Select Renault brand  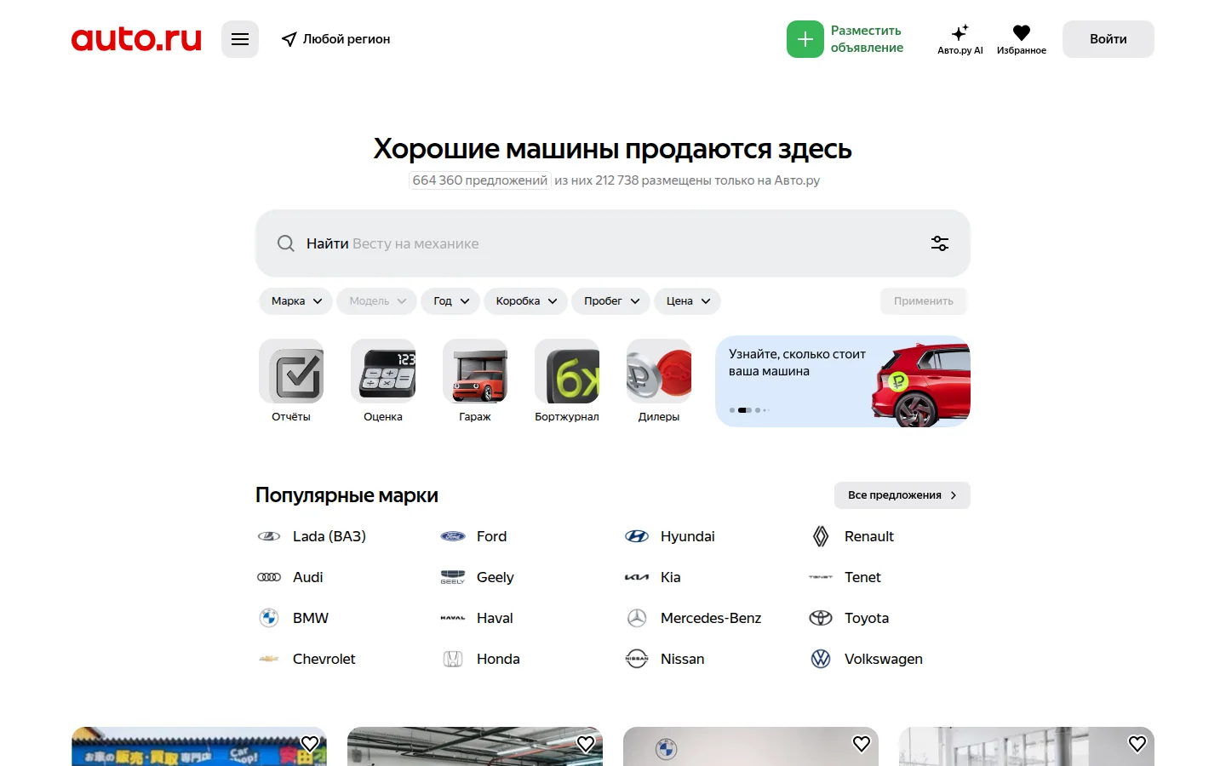[x=851, y=536]
